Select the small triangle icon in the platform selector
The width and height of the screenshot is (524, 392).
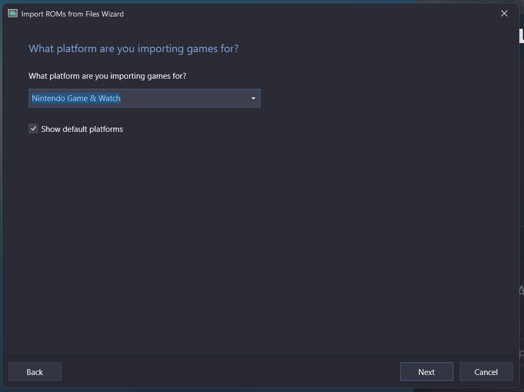253,98
